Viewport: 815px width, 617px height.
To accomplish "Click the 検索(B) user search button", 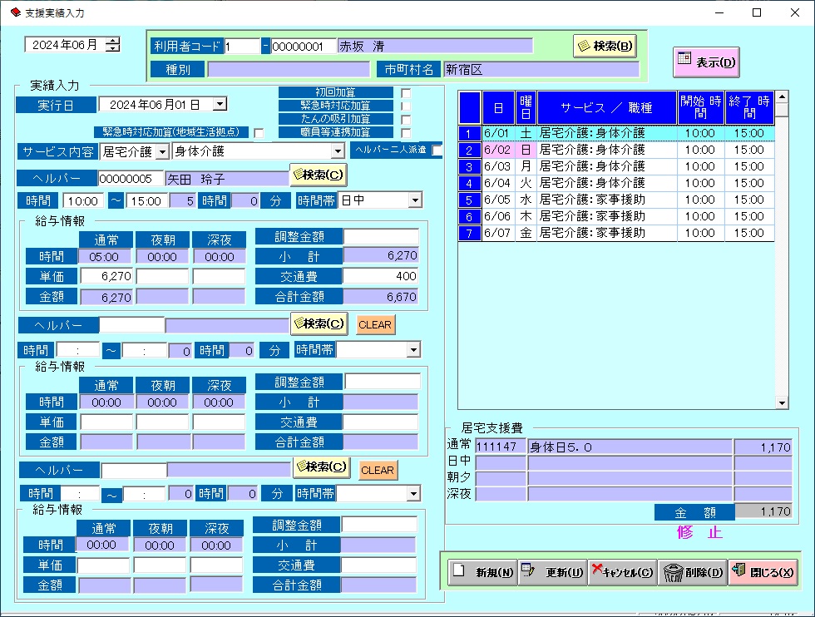I will click(605, 47).
